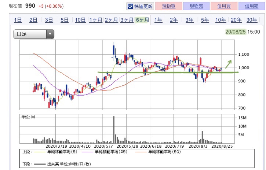Select the 6ヶ月 range tab

tap(142, 20)
